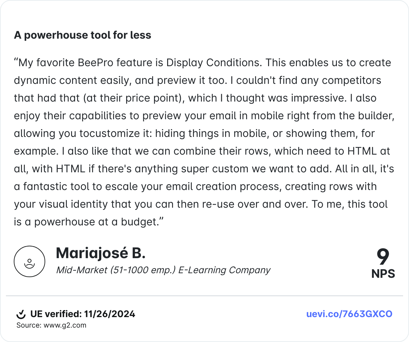Click the word "tocustomize" in the review
Image resolution: width=409 pixels, height=342 pixels.
click(115, 133)
